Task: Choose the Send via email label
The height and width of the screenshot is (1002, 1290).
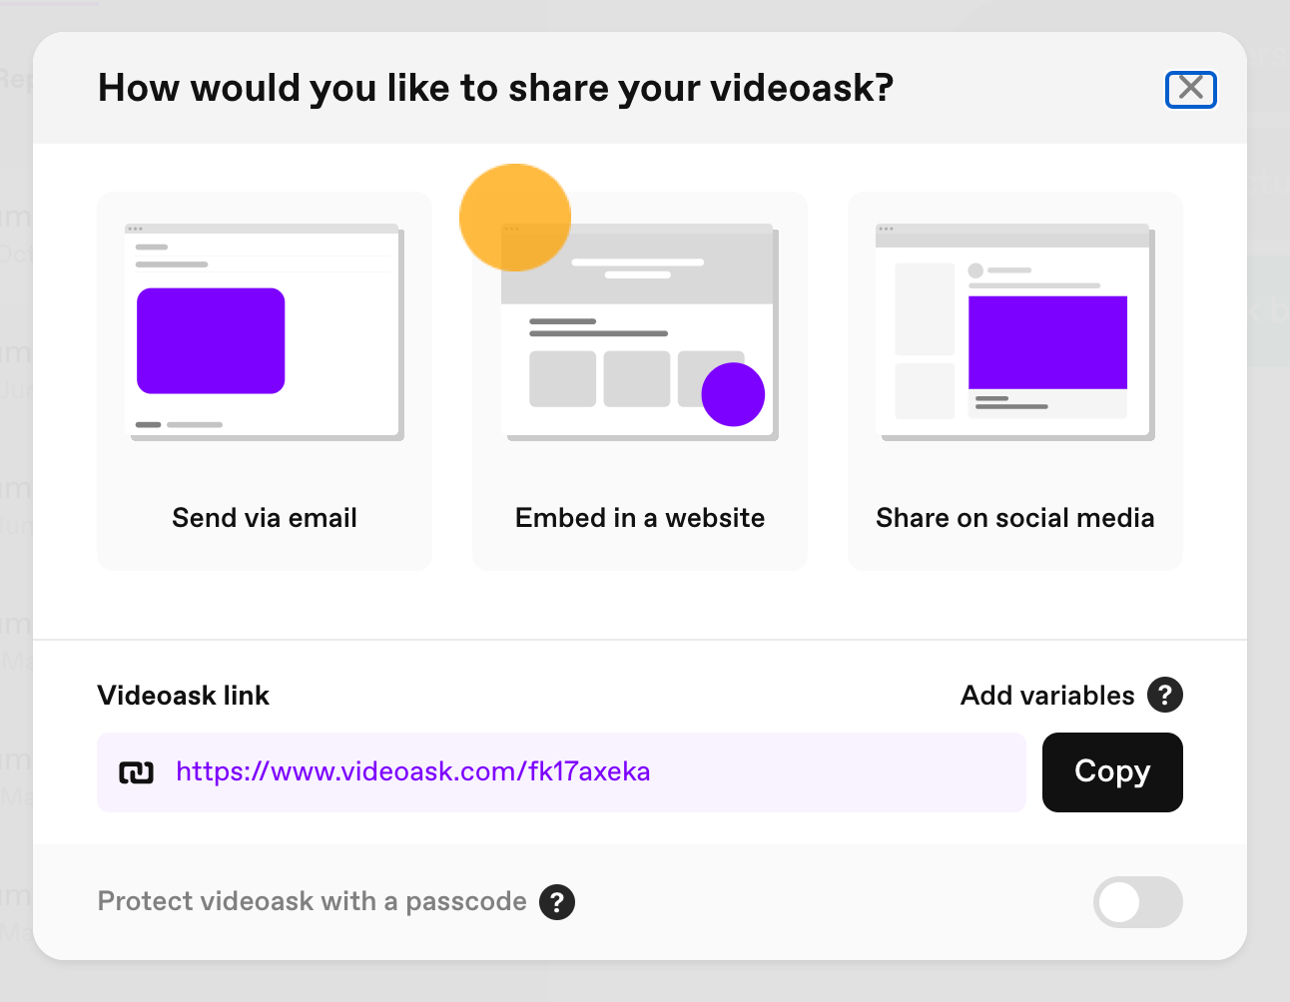Action: [265, 518]
